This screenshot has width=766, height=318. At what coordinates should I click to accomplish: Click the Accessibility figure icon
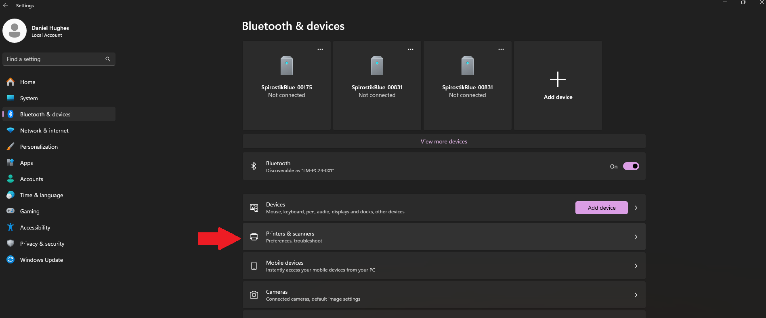point(10,227)
